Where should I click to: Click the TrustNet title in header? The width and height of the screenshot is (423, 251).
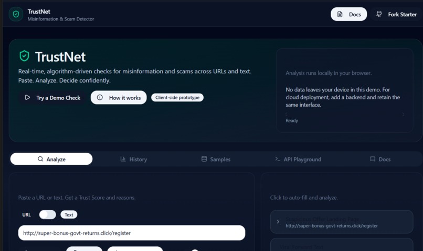click(39, 12)
